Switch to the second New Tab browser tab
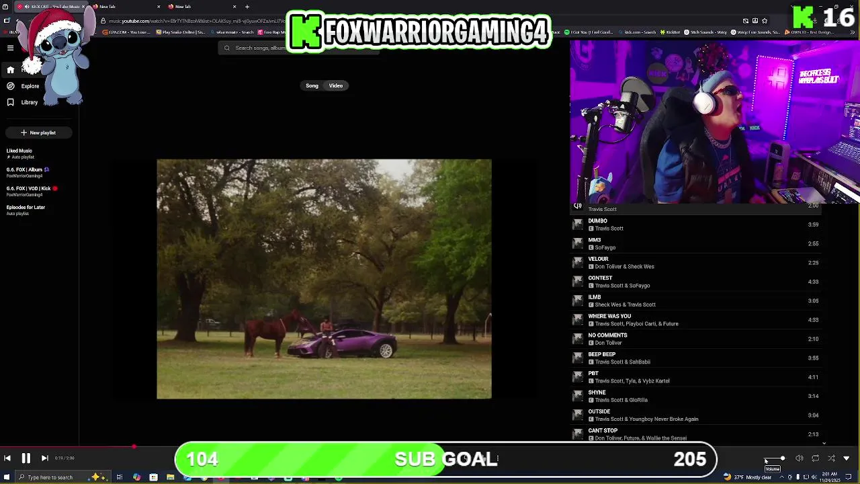Screen dimensions: 860x484 (x=203, y=7)
